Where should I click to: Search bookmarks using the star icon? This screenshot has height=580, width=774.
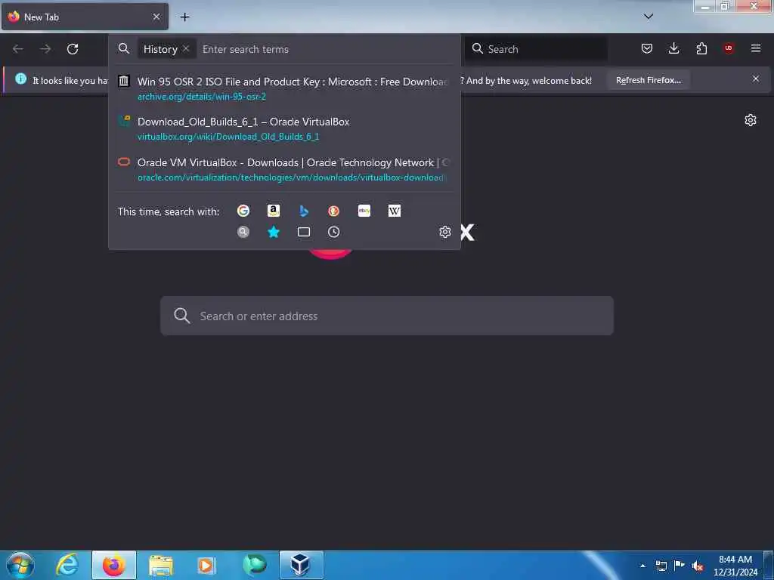(274, 232)
